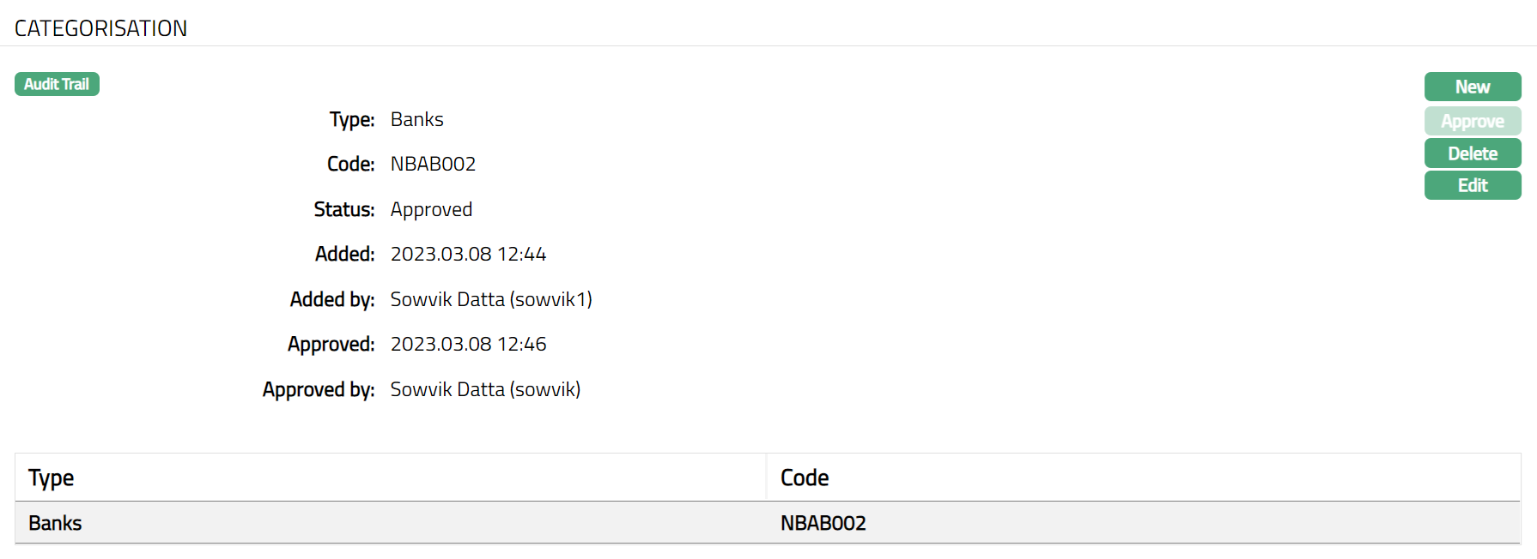
Task: Click the "Status:" field label
Action: [x=343, y=209]
